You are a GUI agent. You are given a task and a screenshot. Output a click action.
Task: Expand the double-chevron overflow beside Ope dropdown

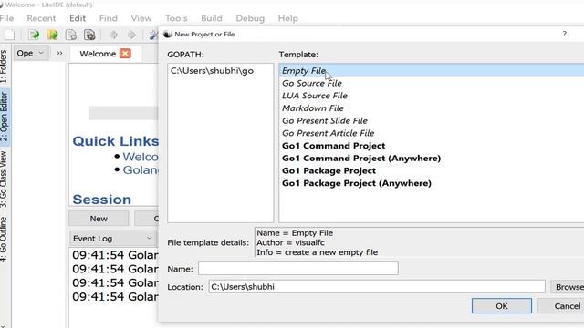pos(59,53)
